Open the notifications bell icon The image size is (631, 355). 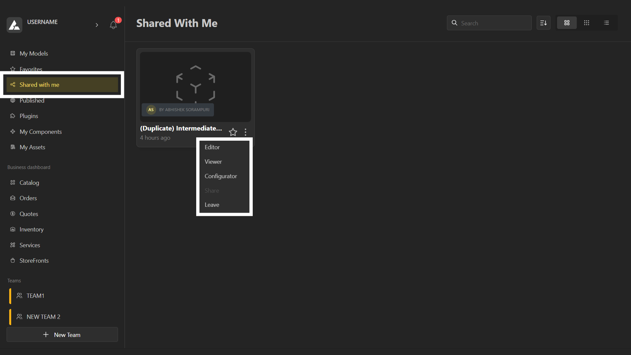[x=113, y=25]
